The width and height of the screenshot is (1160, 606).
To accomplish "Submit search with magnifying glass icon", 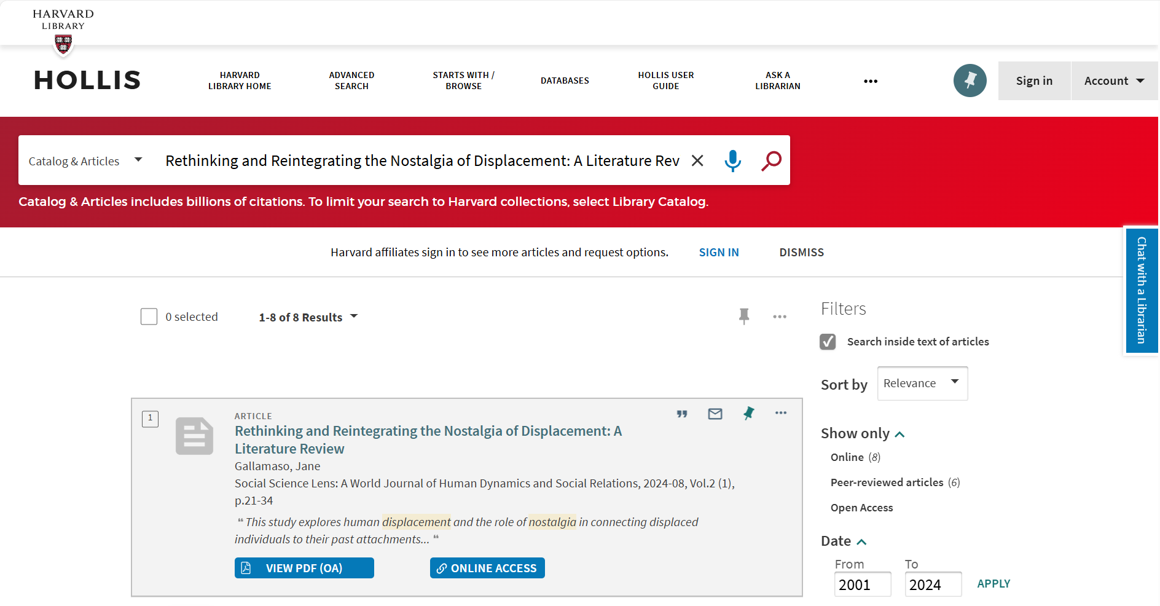I will coord(771,160).
